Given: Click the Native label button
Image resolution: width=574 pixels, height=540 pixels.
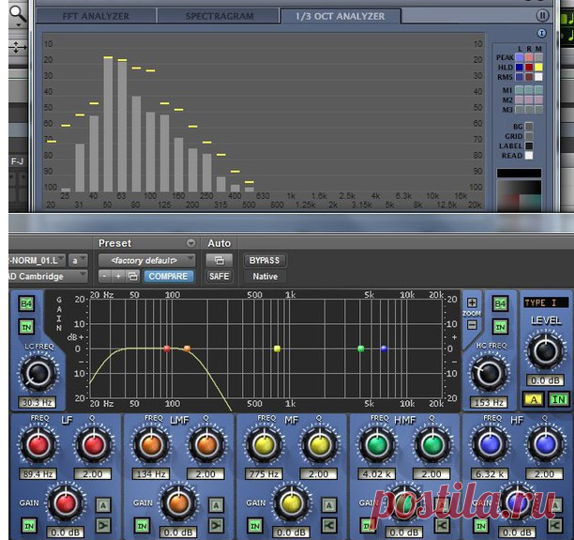Looking at the screenshot, I should click(265, 276).
